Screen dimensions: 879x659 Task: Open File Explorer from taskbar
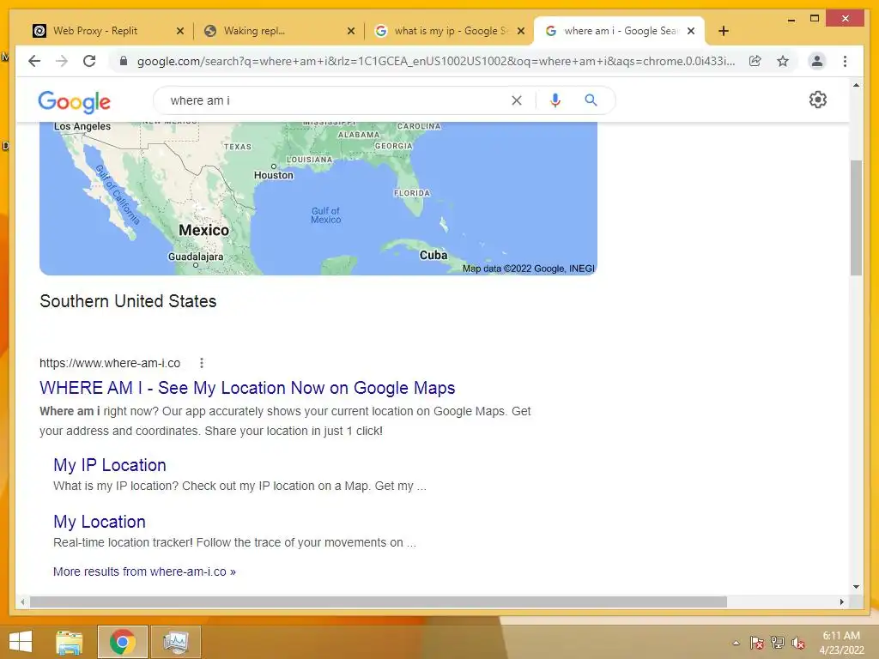click(70, 642)
